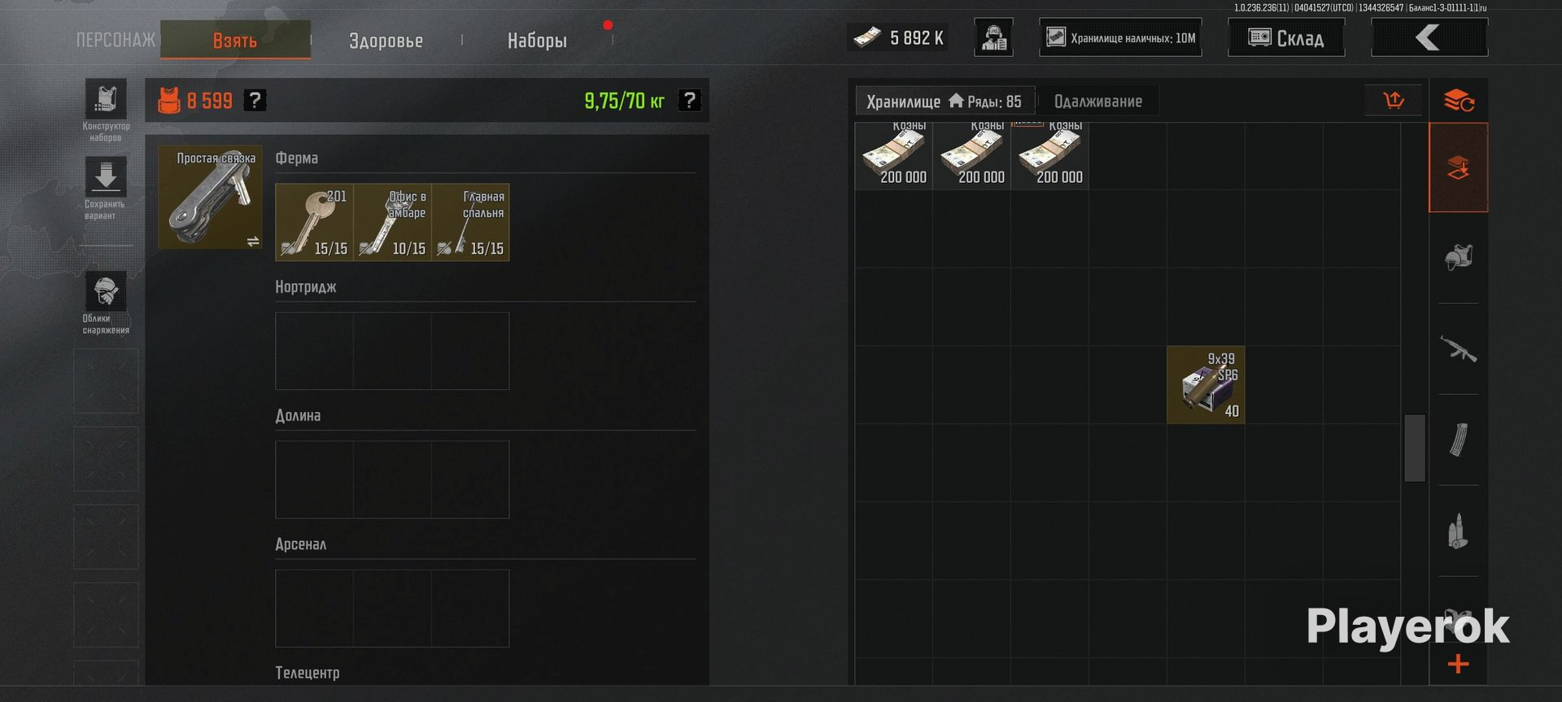1562x702 pixels.
Task: Click the Сохранить вариант download icon
Action: point(106,176)
